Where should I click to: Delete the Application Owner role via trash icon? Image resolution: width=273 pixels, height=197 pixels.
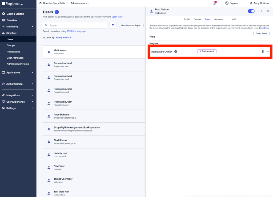pos(262,51)
